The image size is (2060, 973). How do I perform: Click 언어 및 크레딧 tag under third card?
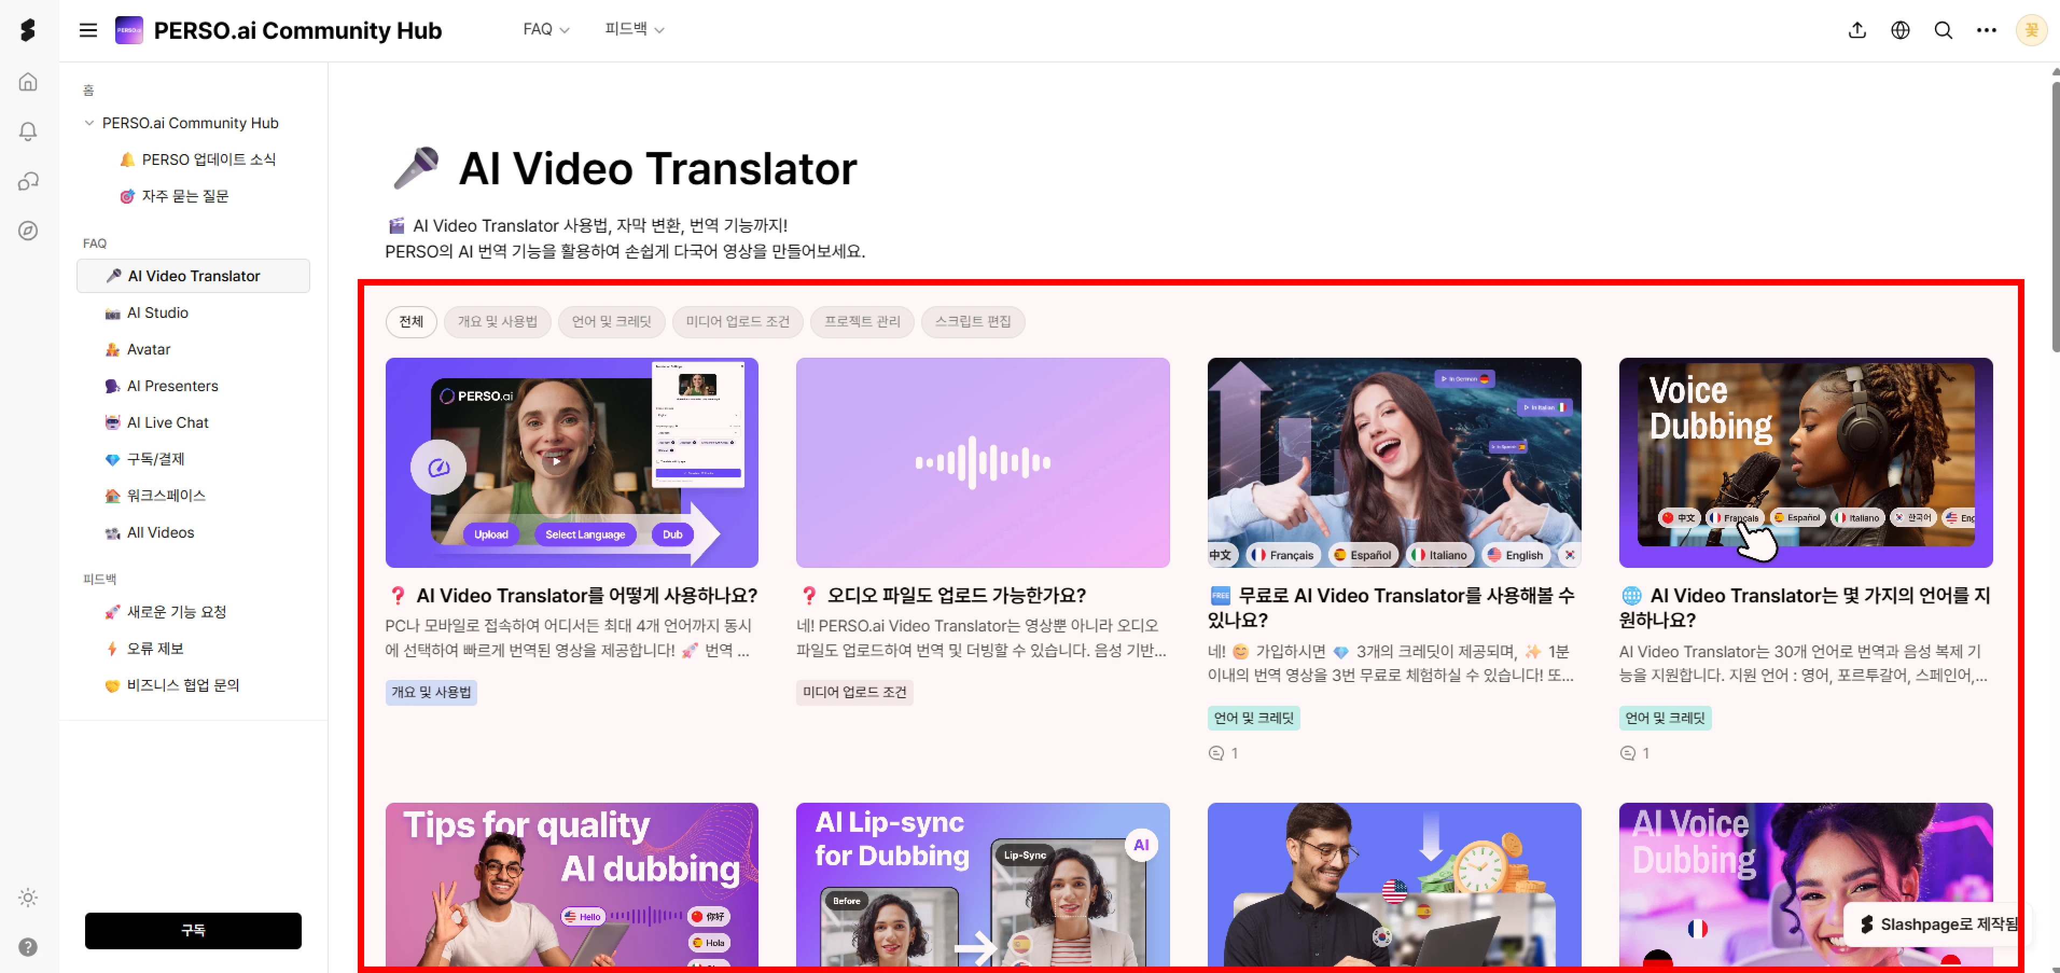[1253, 718]
